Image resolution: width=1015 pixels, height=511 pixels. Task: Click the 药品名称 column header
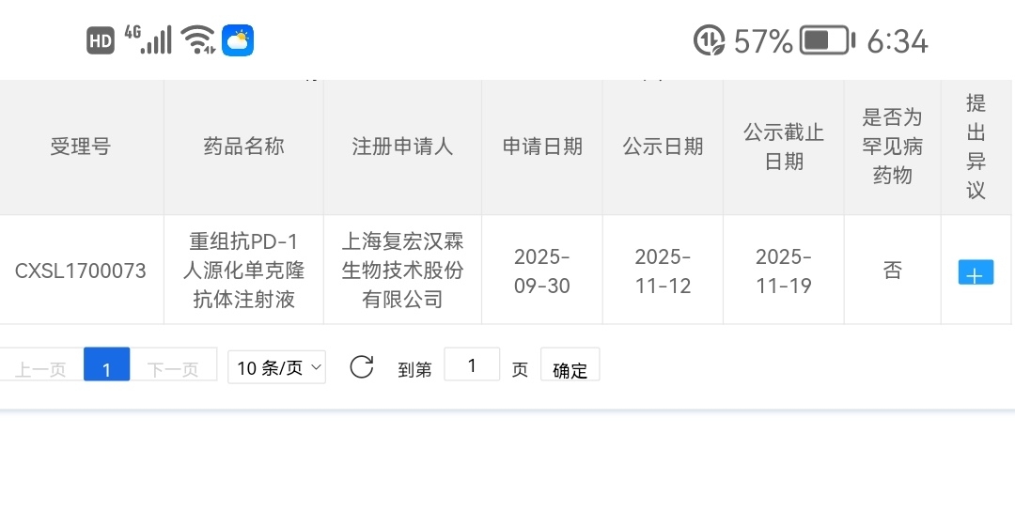tap(243, 147)
